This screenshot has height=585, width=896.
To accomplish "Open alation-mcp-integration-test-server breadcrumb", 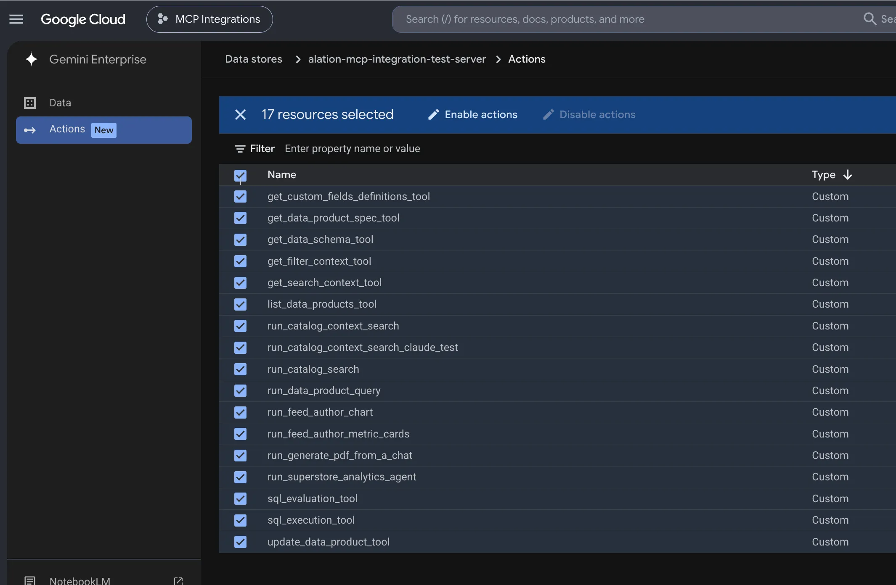I will coord(397,59).
